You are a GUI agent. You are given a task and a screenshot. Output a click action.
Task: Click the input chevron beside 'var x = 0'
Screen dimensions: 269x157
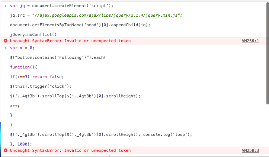(x=5, y=48)
